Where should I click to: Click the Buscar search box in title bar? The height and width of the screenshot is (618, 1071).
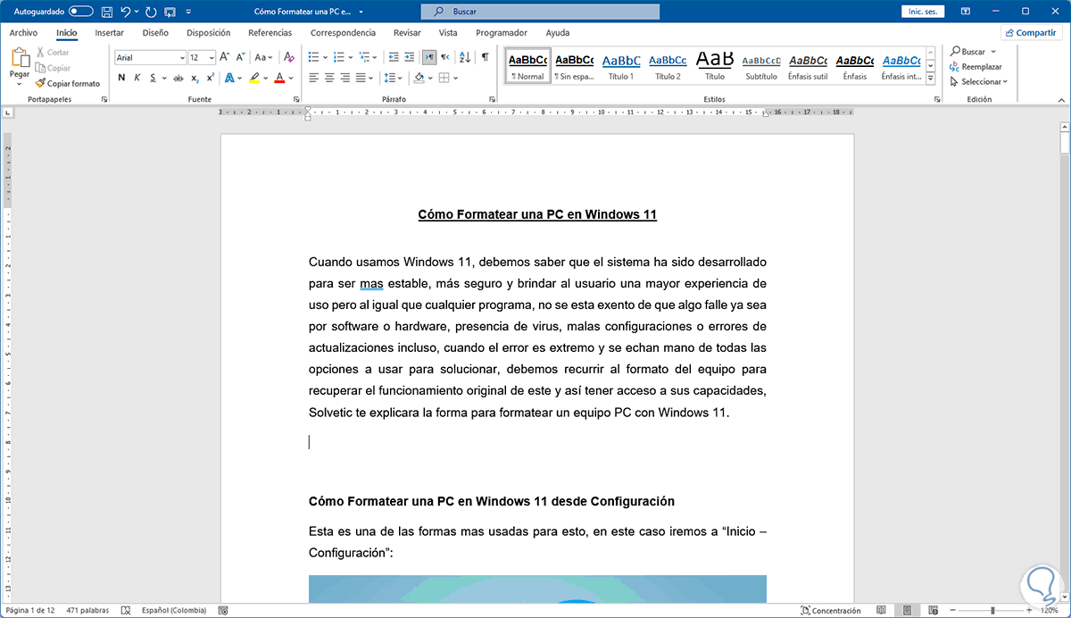pos(540,13)
